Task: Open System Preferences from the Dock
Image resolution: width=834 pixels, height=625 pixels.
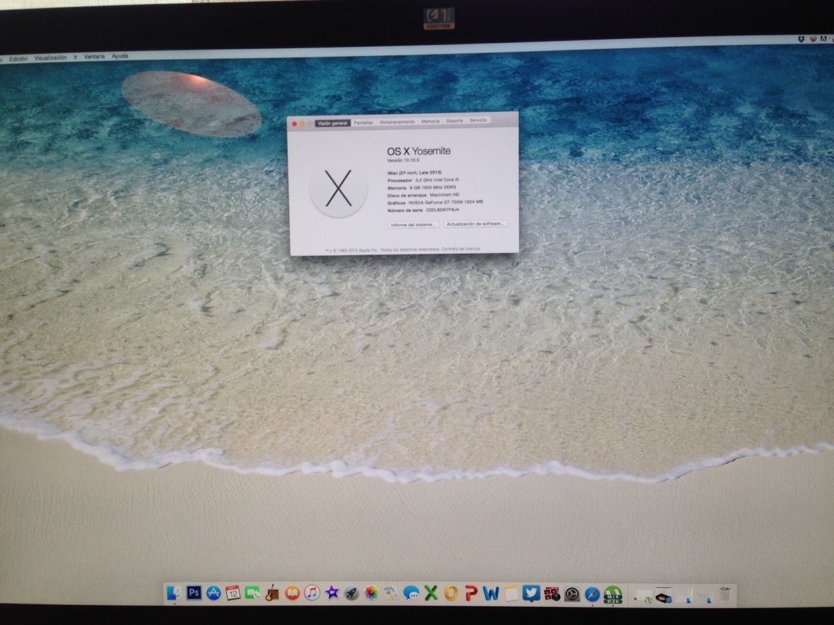Action: pos(572,593)
